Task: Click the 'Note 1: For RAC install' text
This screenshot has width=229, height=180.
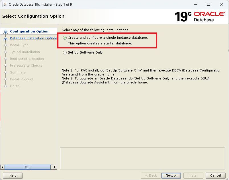Action: [141, 72]
